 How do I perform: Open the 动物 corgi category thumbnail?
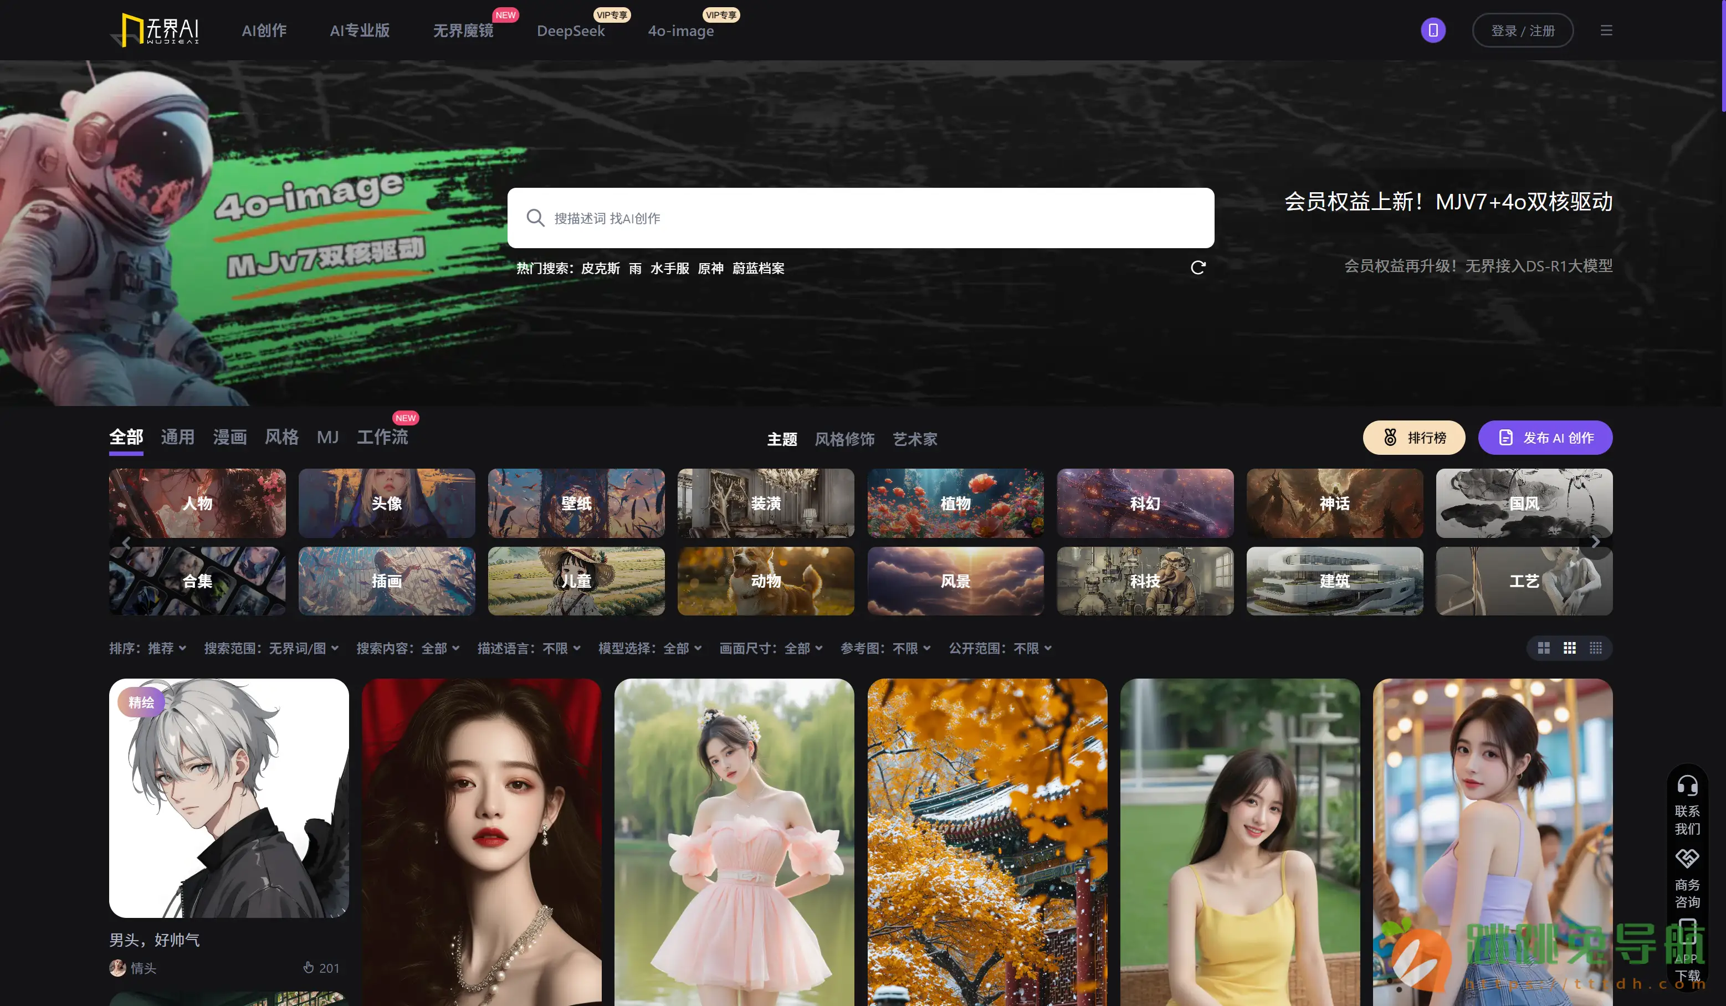click(x=766, y=581)
